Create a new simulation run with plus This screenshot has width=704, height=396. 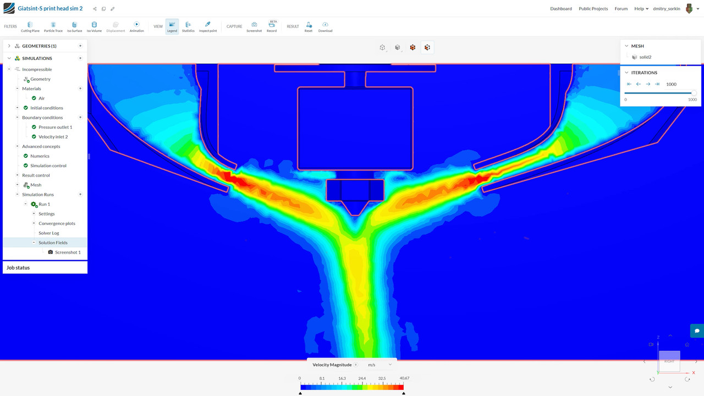pos(80,194)
